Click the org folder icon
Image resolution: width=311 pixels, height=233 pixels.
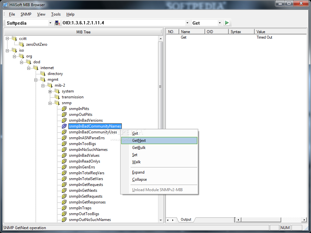21,56
